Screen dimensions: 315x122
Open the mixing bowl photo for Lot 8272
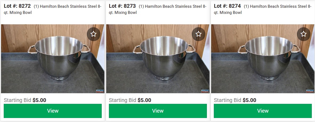53,59
